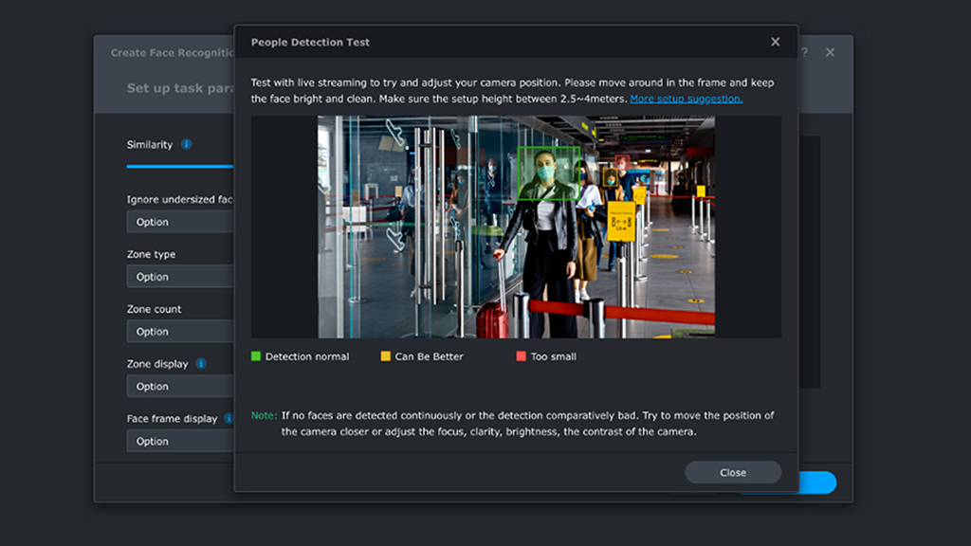Click the help question mark icon
Viewport: 971px width, 546px height.
click(x=805, y=52)
